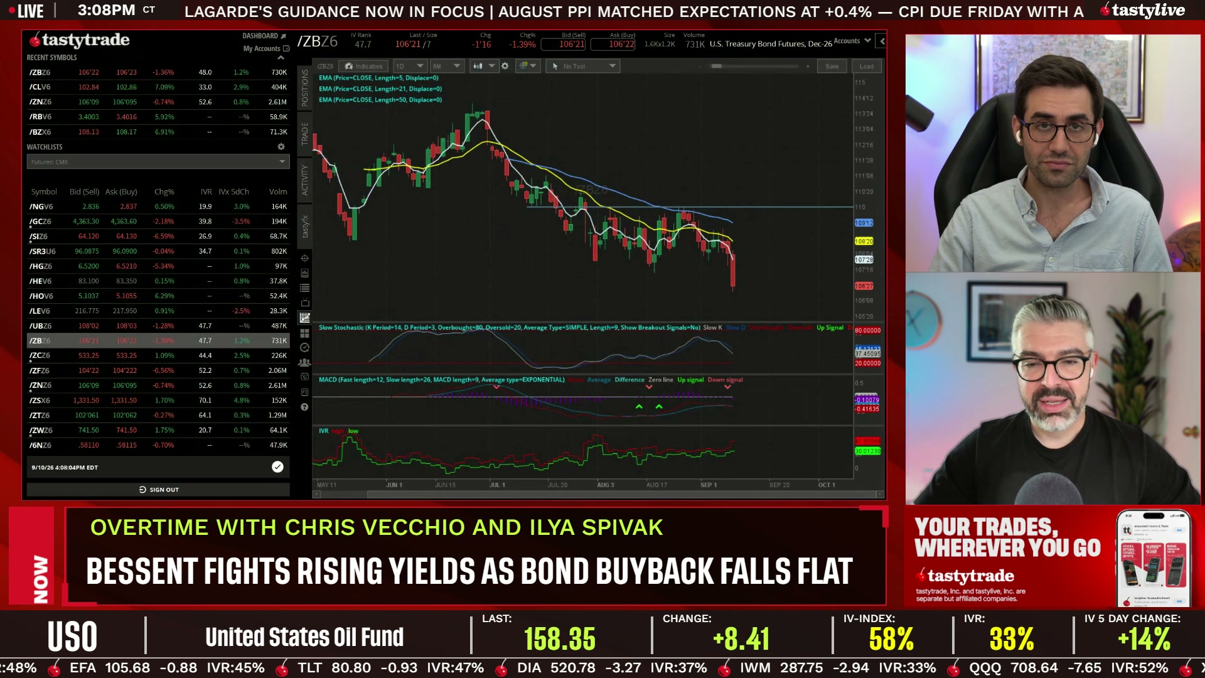
Task: Open the Accounts dropdown
Action: coord(852,41)
